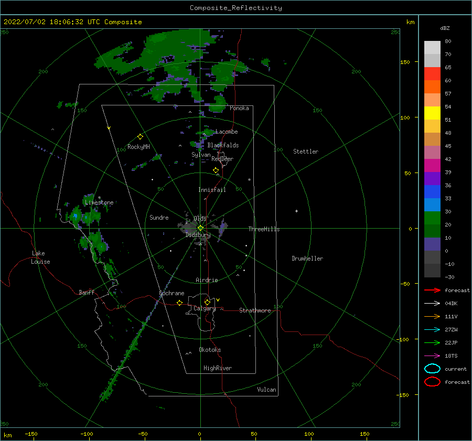Click the Limestone label

click(99, 202)
